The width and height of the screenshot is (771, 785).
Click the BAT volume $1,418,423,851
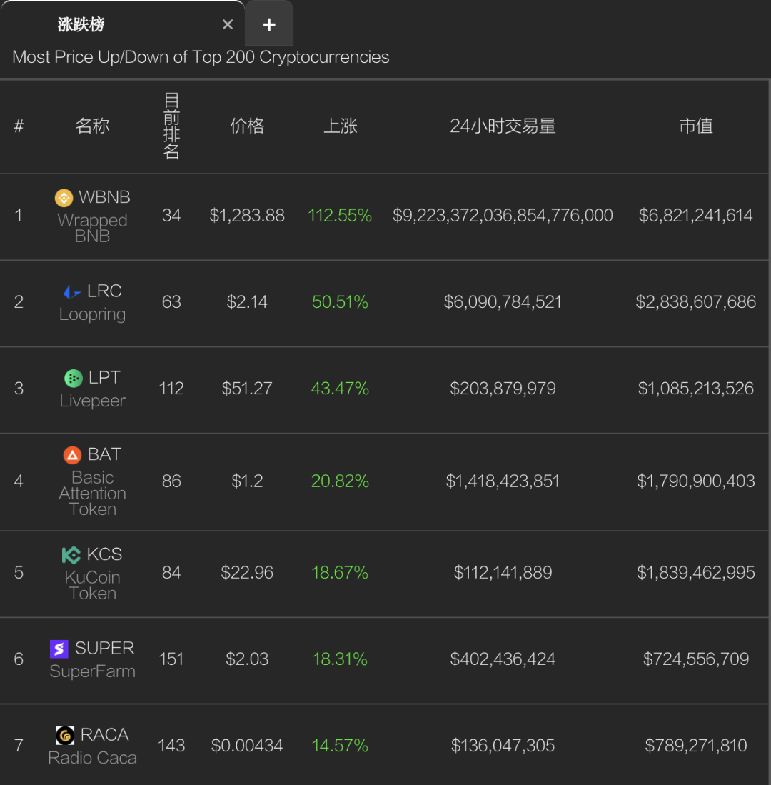pyautogui.click(x=503, y=481)
